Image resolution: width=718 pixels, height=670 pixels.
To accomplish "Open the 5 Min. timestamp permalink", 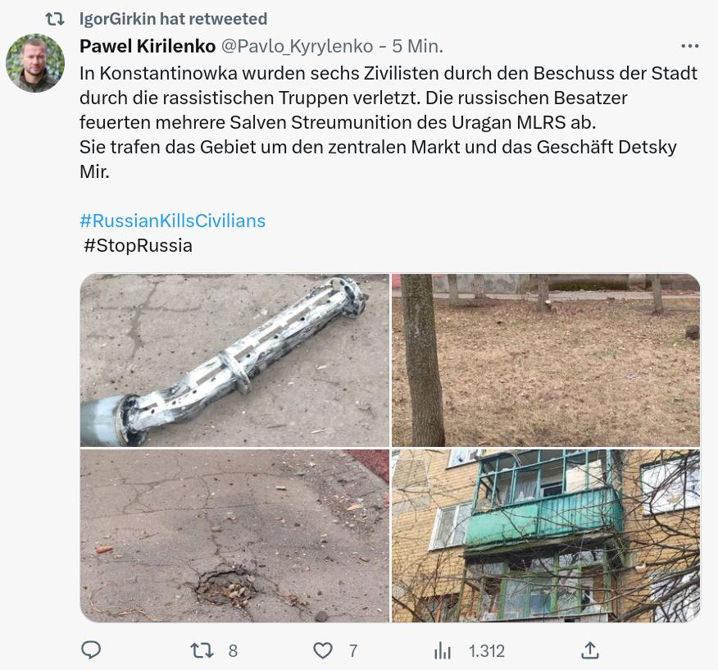I will [417, 46].
